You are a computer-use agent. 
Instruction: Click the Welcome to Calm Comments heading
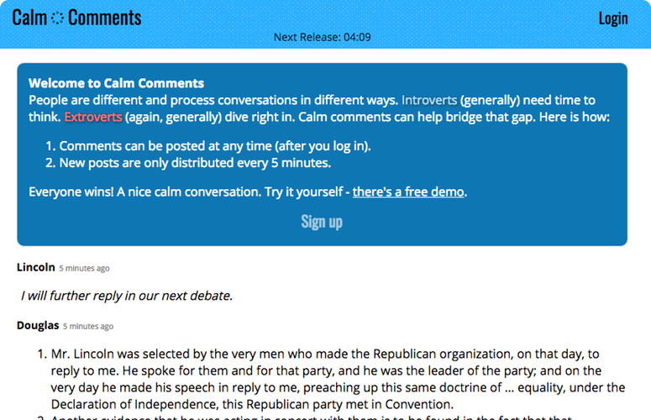point(116,83)
